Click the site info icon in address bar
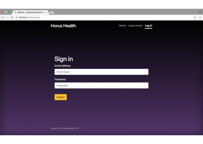 click(x=17, y=17)
